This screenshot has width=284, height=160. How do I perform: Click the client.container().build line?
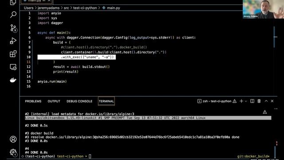114,52
